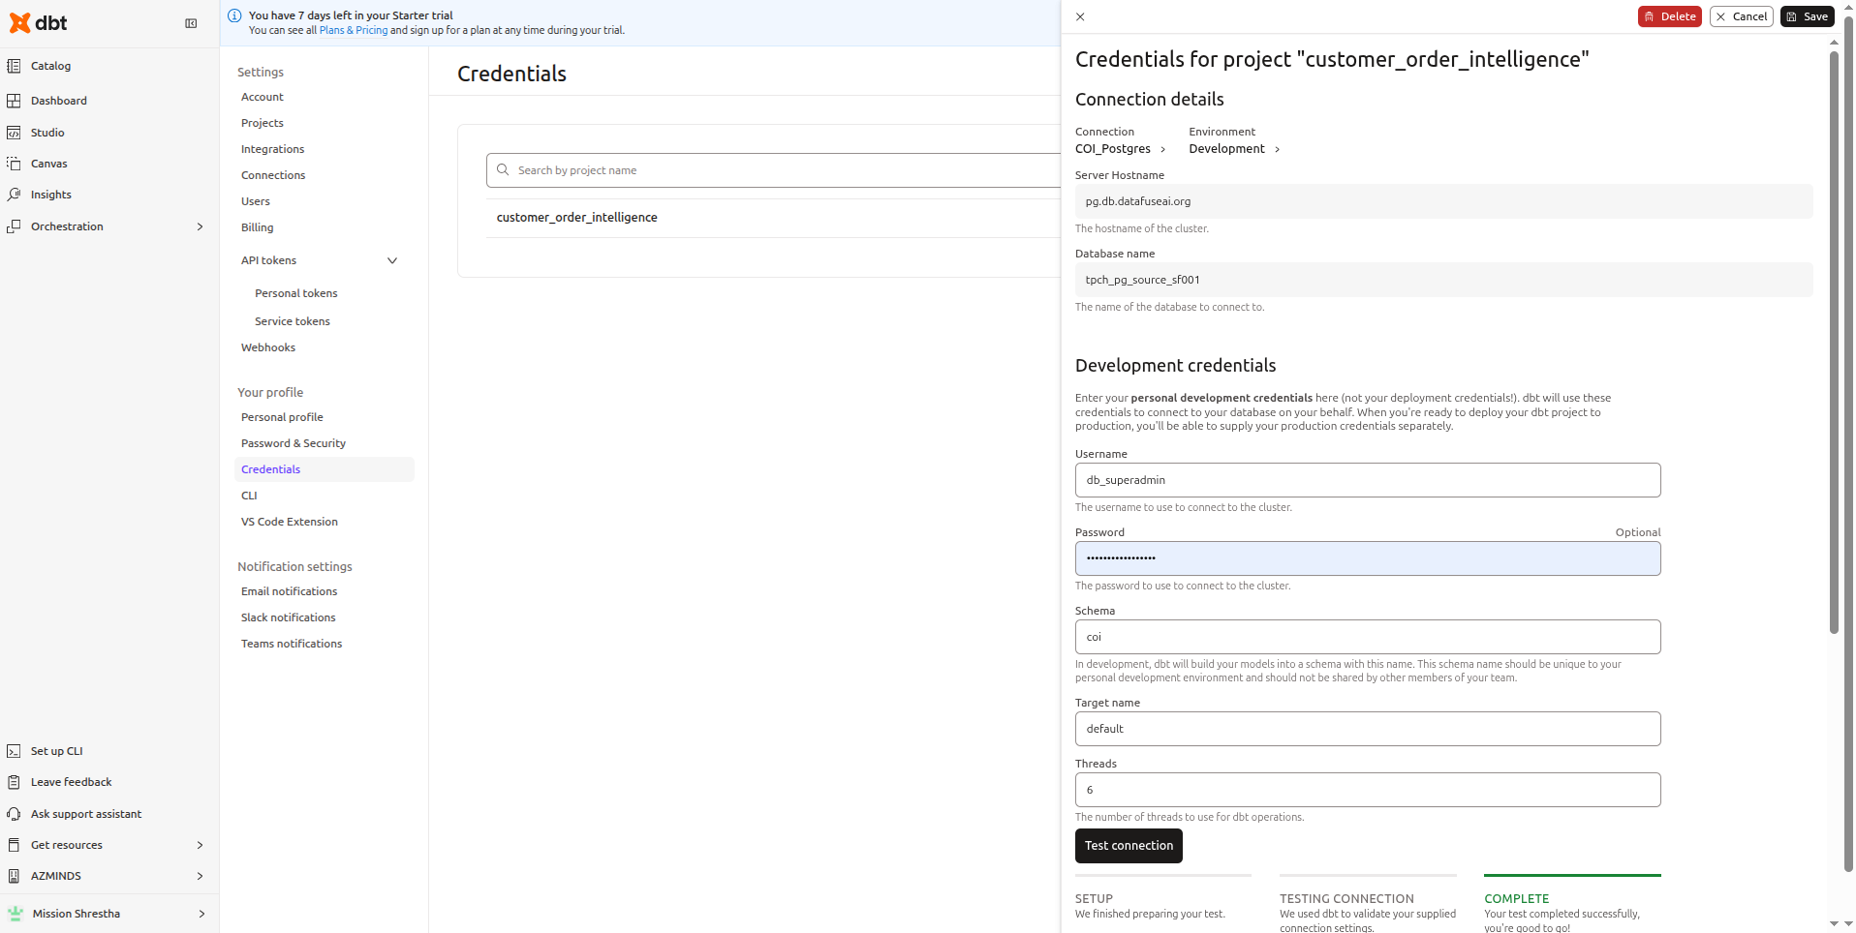Open Account settings
This screenshot has height=933, width=1856.
(x=263, y=97)
